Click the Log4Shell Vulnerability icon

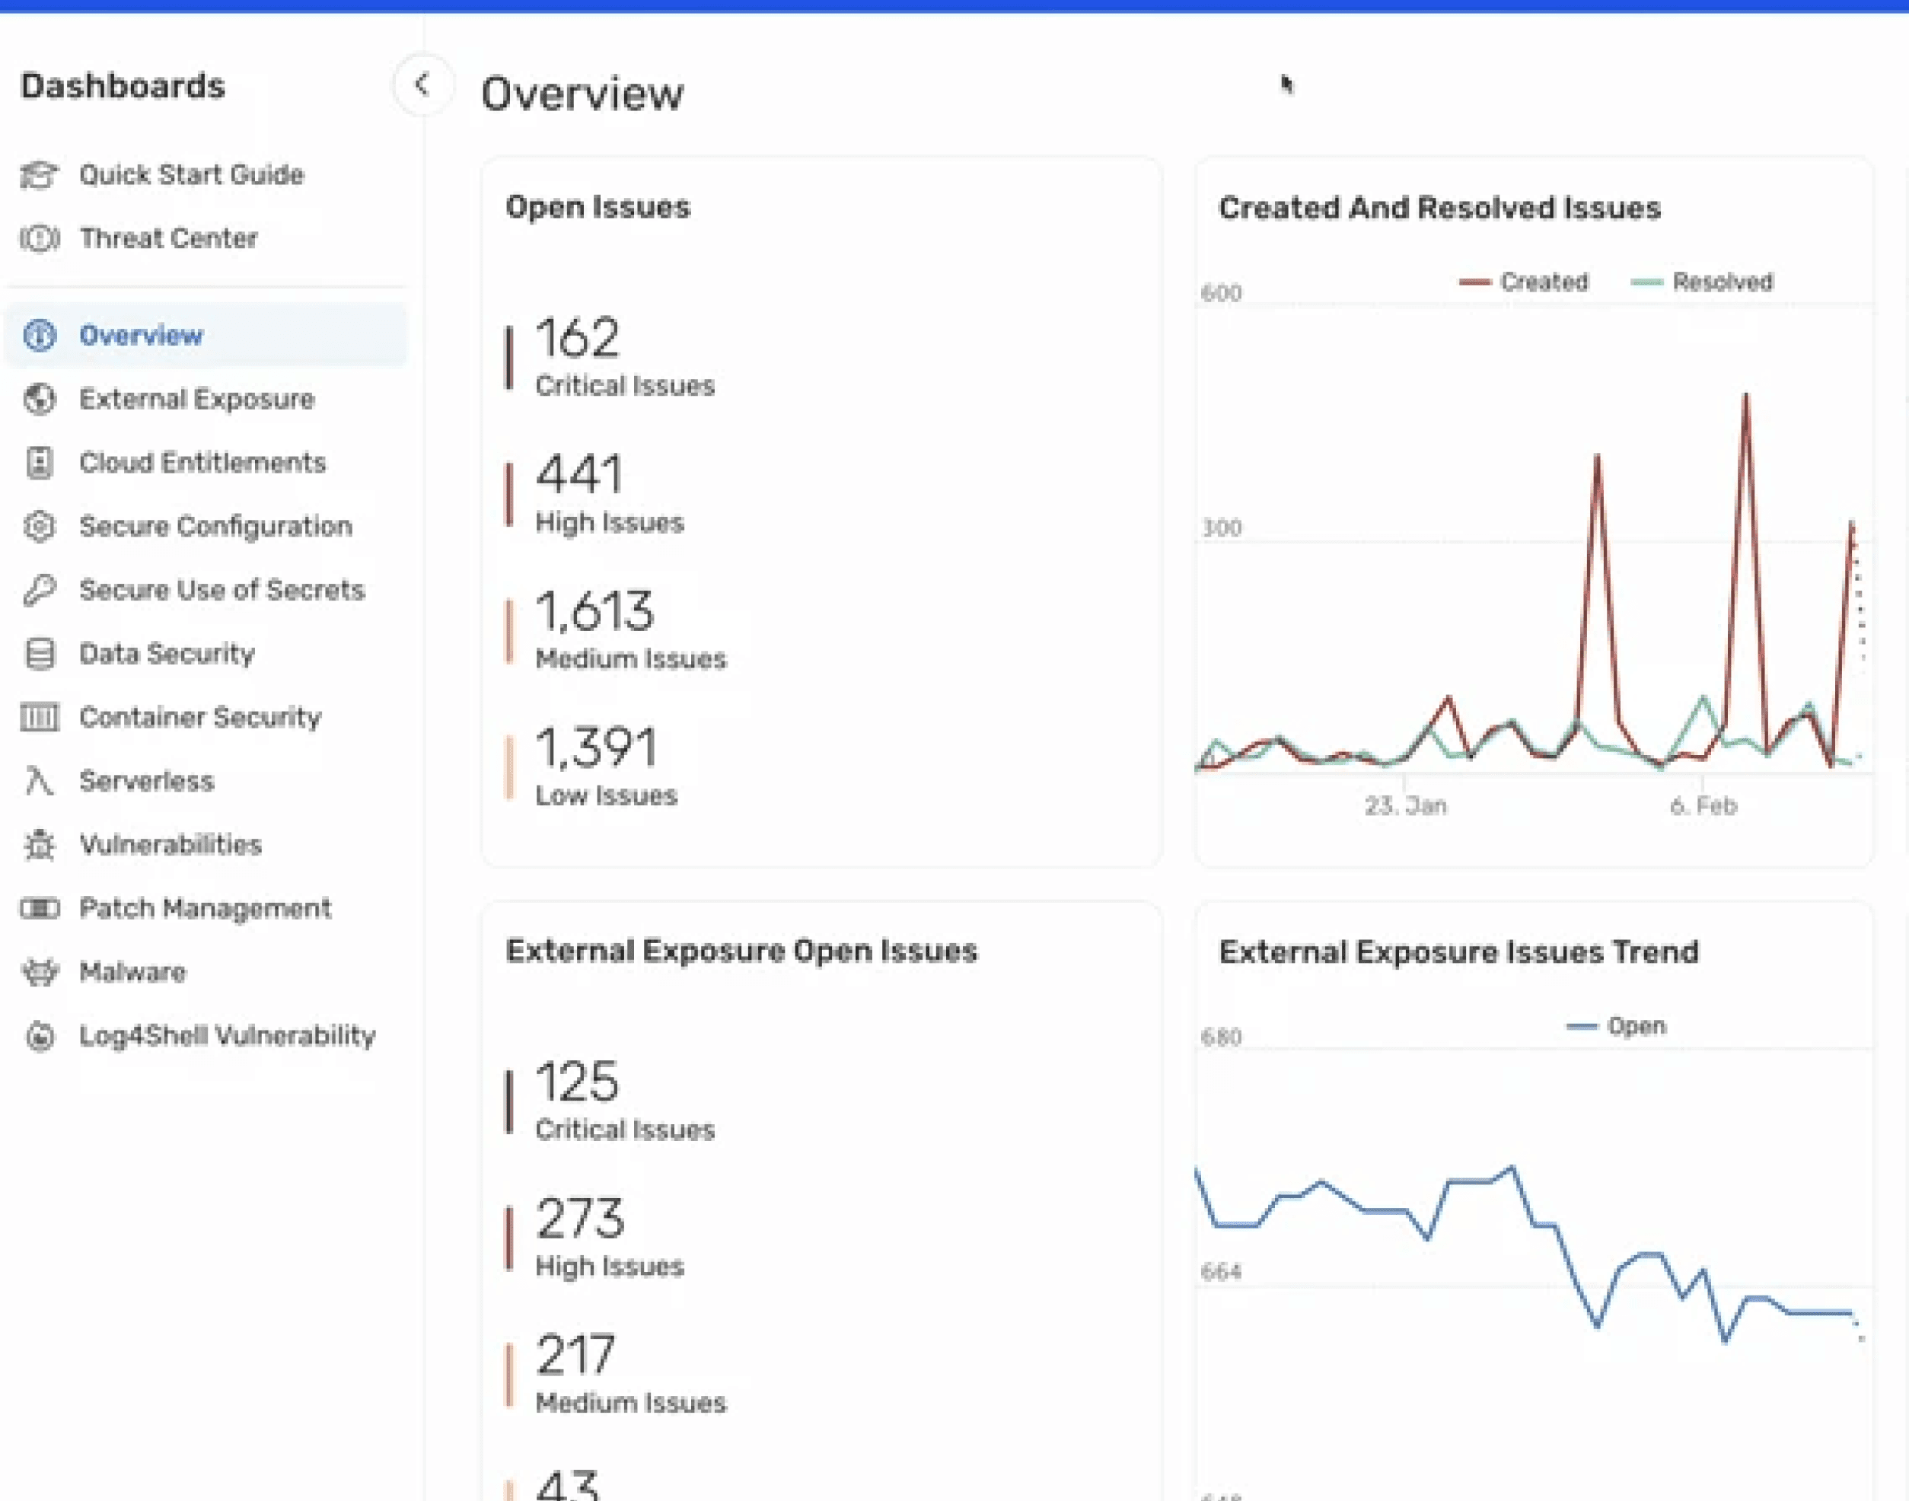coord(40,1036)
